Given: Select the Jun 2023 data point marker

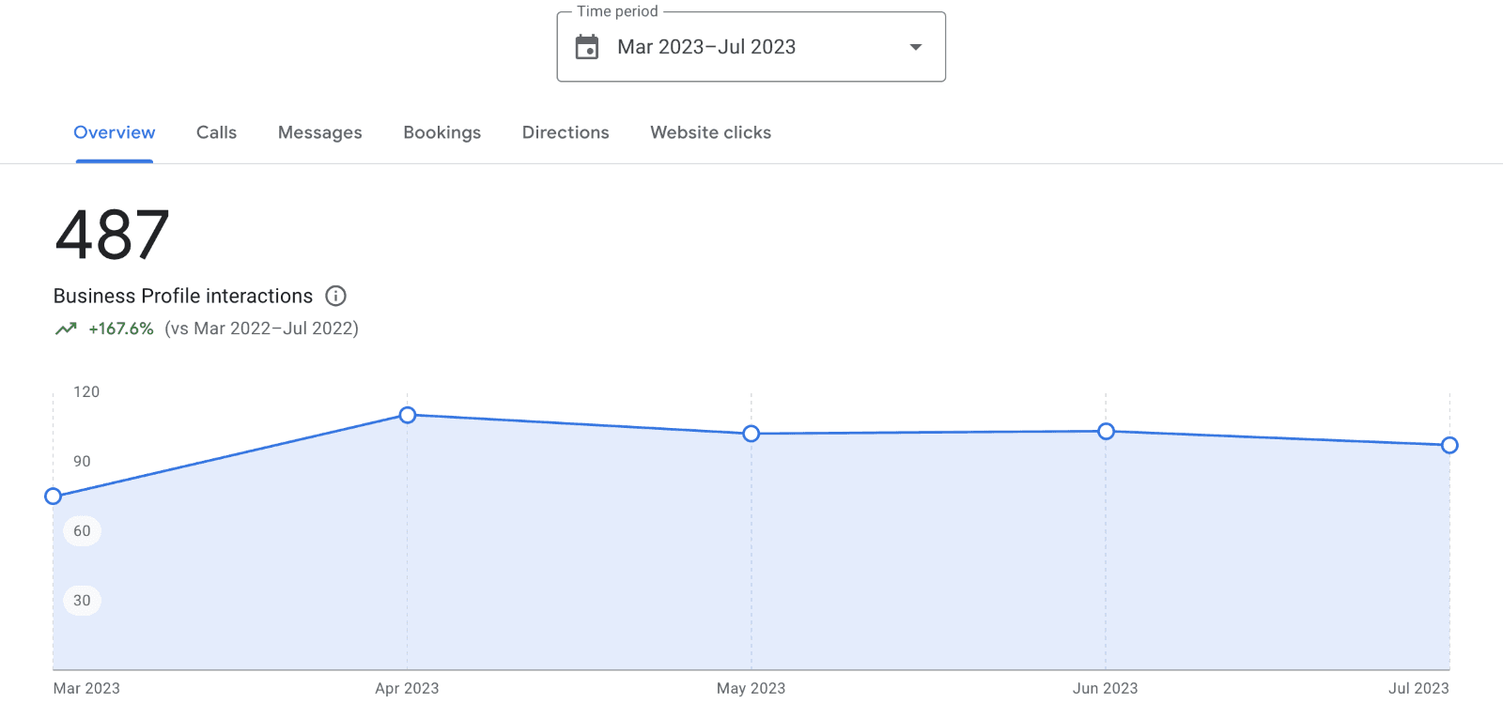Looking at the screenshot, I should point(1106,431).
